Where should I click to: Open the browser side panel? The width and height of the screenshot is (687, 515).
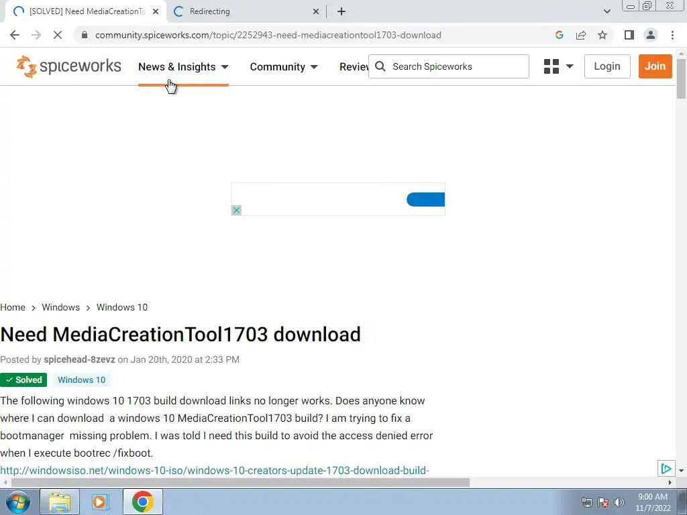pos(629,35)
